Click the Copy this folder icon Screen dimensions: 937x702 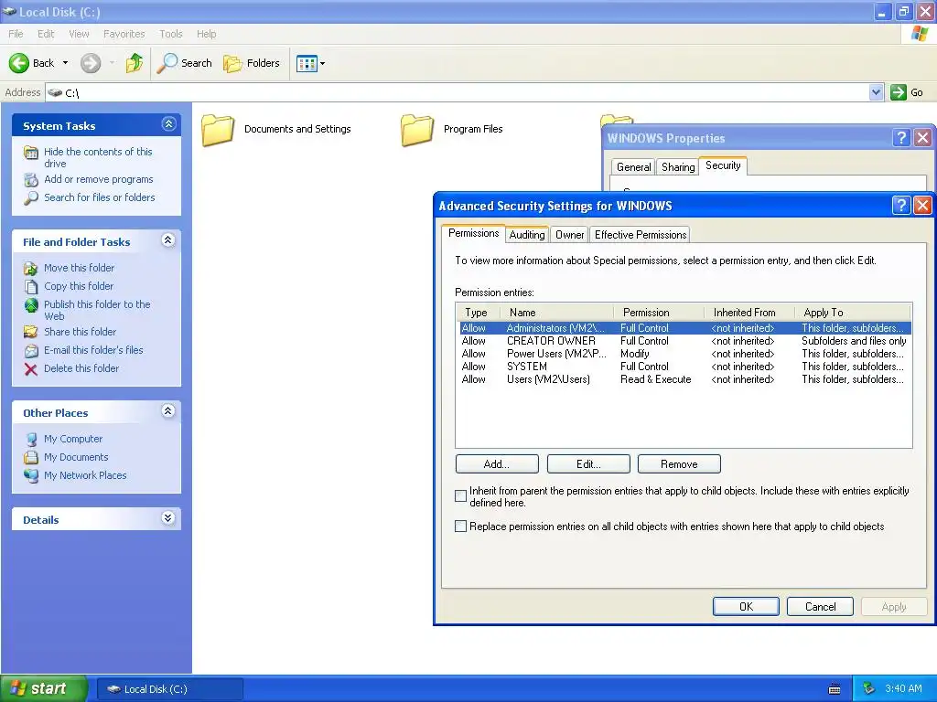tap(31, 286)
